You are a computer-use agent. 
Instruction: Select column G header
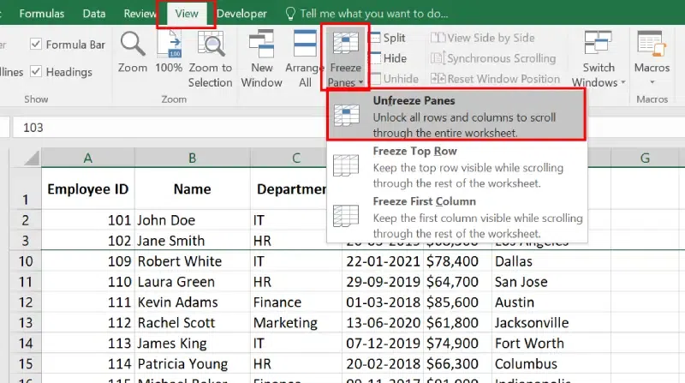pyautogui.click(x=645, y=158)
